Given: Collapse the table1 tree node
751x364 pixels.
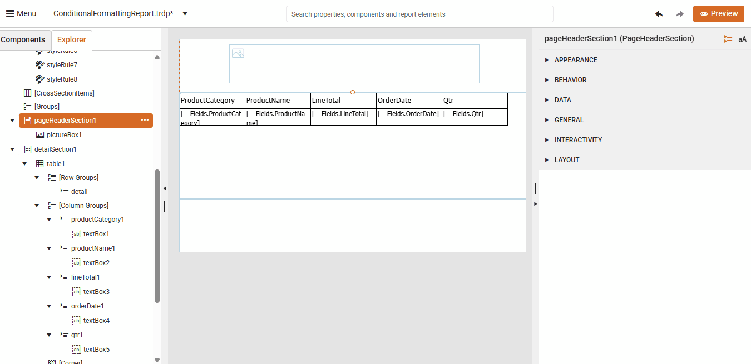Looking at the screenshot, I should (x=24, y=164).
